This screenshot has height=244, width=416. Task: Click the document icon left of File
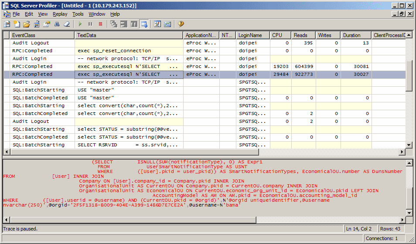click(7, 14)
